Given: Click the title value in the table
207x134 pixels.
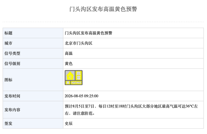Looking at the screenshot, I should point(88,33).
